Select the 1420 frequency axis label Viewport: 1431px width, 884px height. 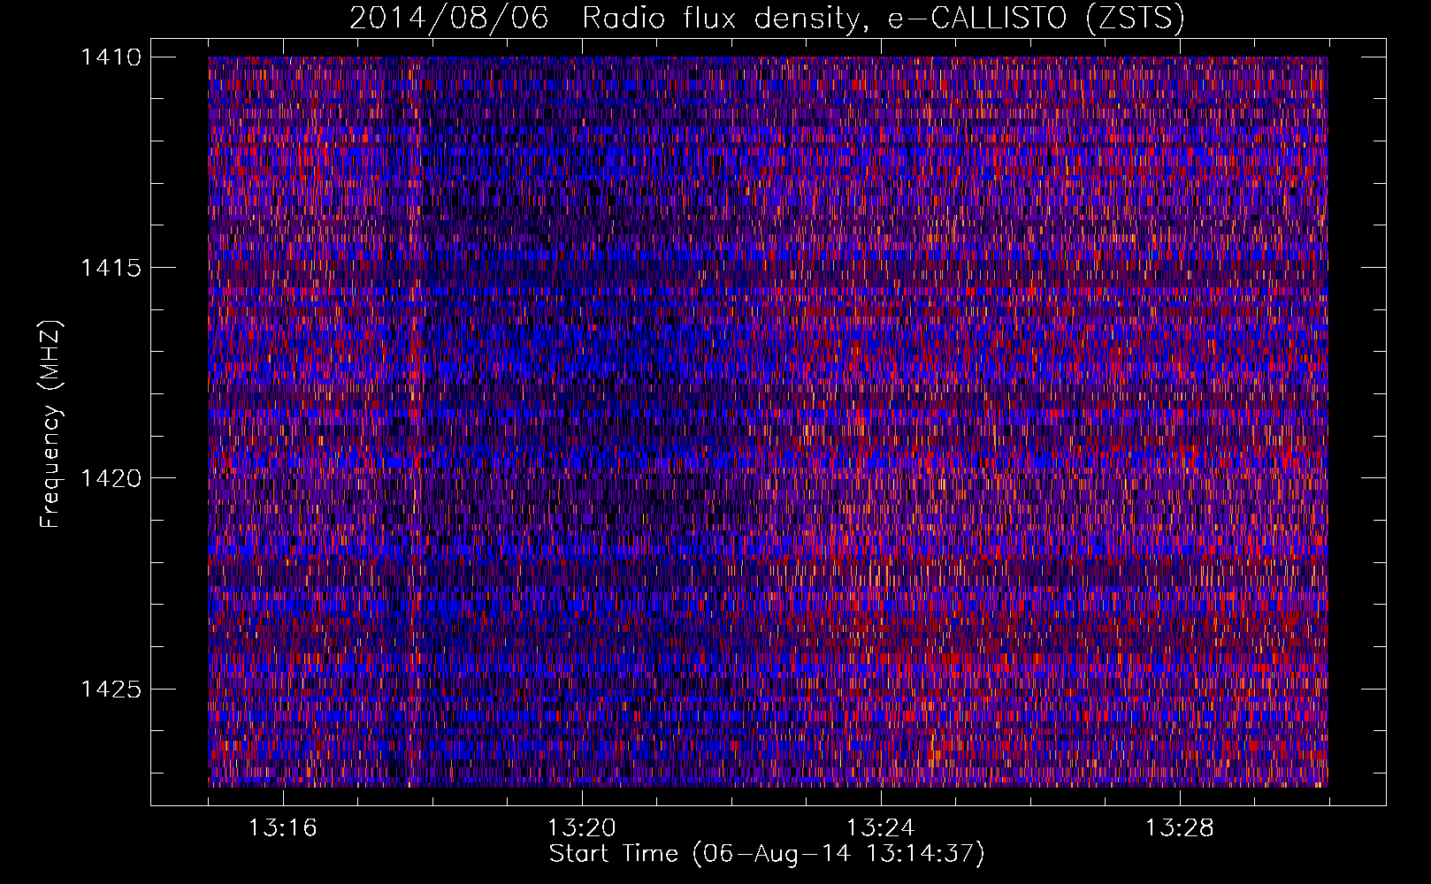pos(111,478)
